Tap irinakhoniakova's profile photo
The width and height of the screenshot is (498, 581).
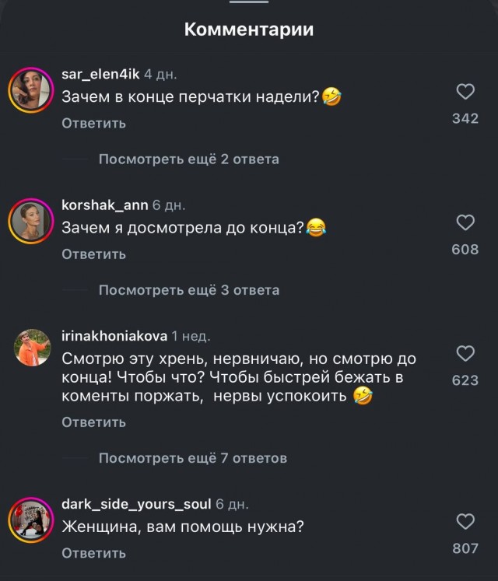pyautogui.click(x=32, y=348)
